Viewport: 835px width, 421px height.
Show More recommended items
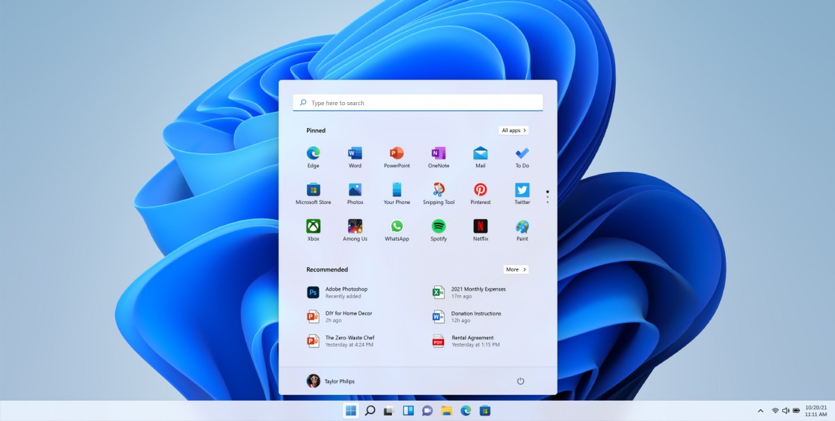click(x=516, y=269)
